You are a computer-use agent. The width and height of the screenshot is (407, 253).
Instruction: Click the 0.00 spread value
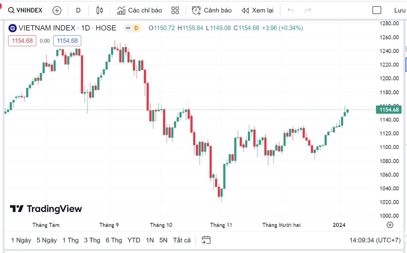pos(44,41)
